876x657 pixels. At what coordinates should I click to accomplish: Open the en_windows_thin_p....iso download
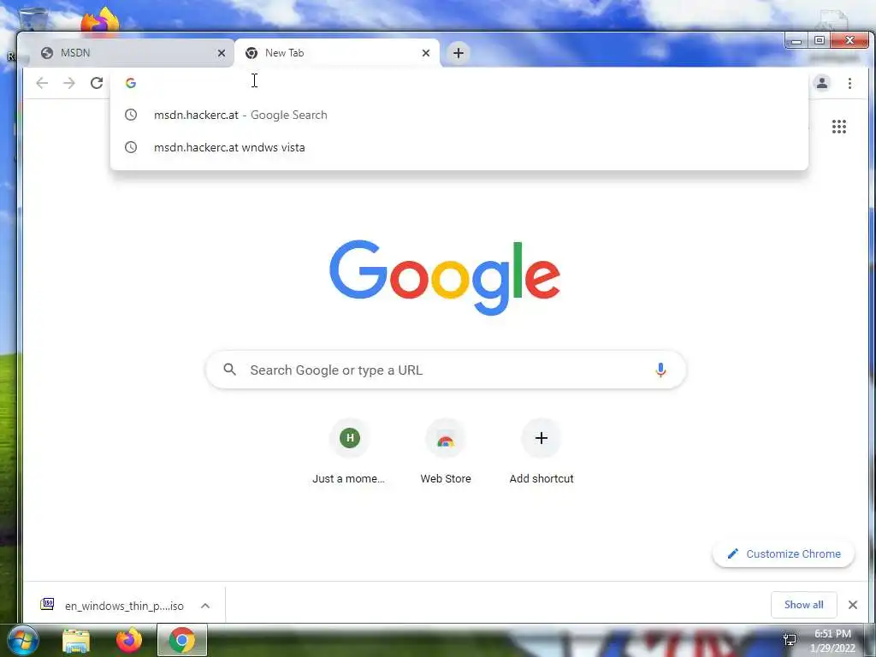tap(112, 606)
